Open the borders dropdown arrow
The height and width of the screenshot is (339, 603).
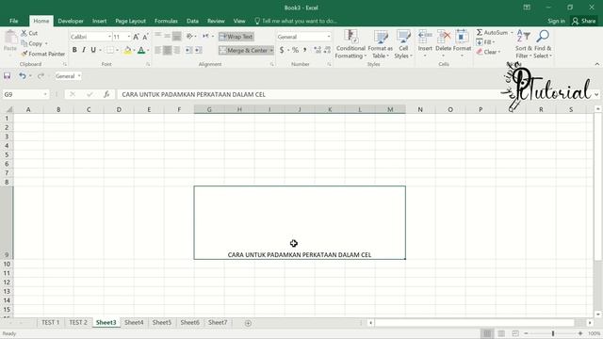(117, 50)
